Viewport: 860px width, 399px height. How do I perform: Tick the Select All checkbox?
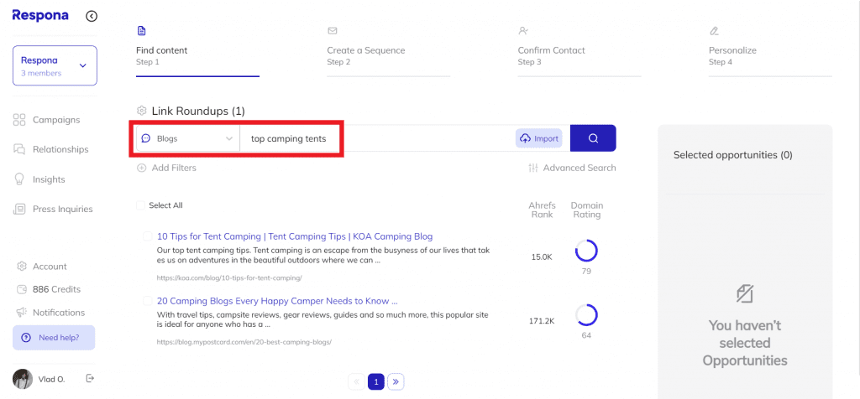[141, 205]
